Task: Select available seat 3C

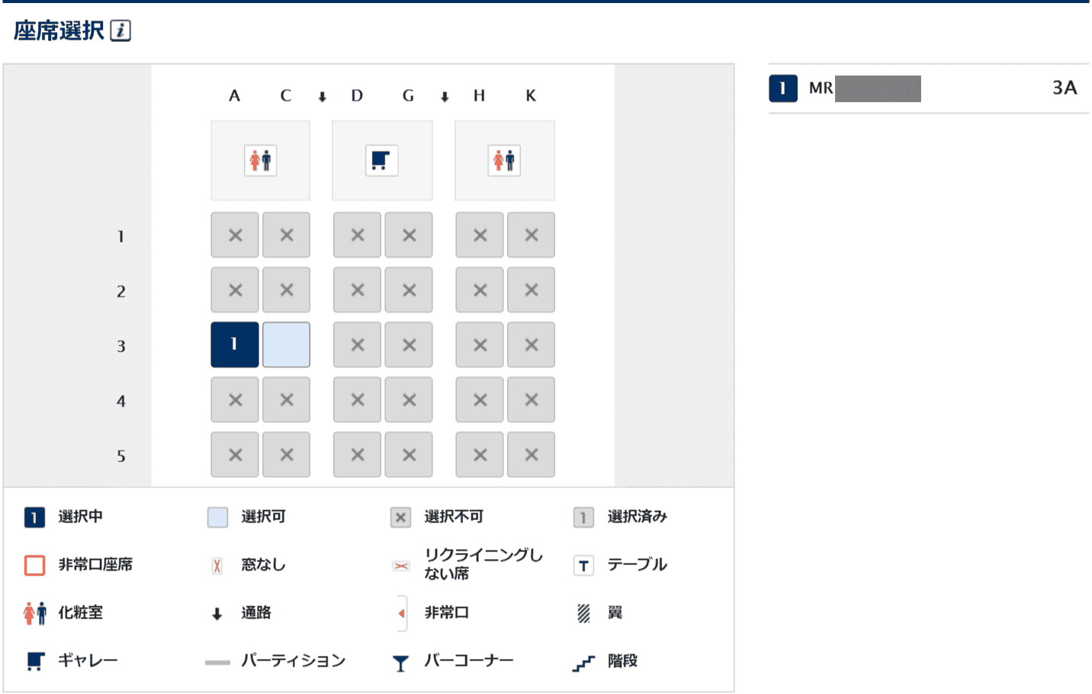Action: (286, 345)
